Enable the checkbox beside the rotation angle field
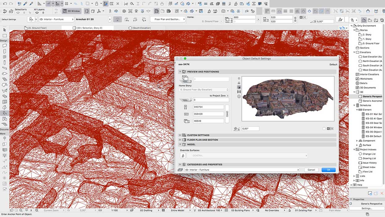This screenshot has height=217, width=385. point(324,128)
